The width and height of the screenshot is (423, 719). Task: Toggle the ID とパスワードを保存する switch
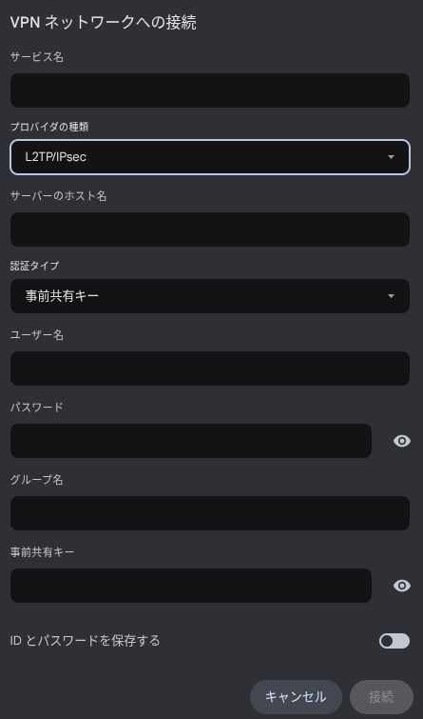pos(394,641)
